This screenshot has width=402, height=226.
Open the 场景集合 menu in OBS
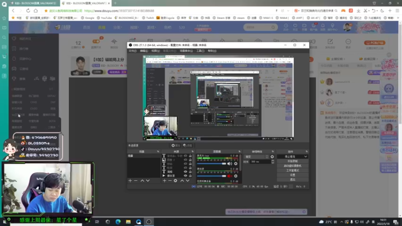pyautogui.click(x=186, y=51)
